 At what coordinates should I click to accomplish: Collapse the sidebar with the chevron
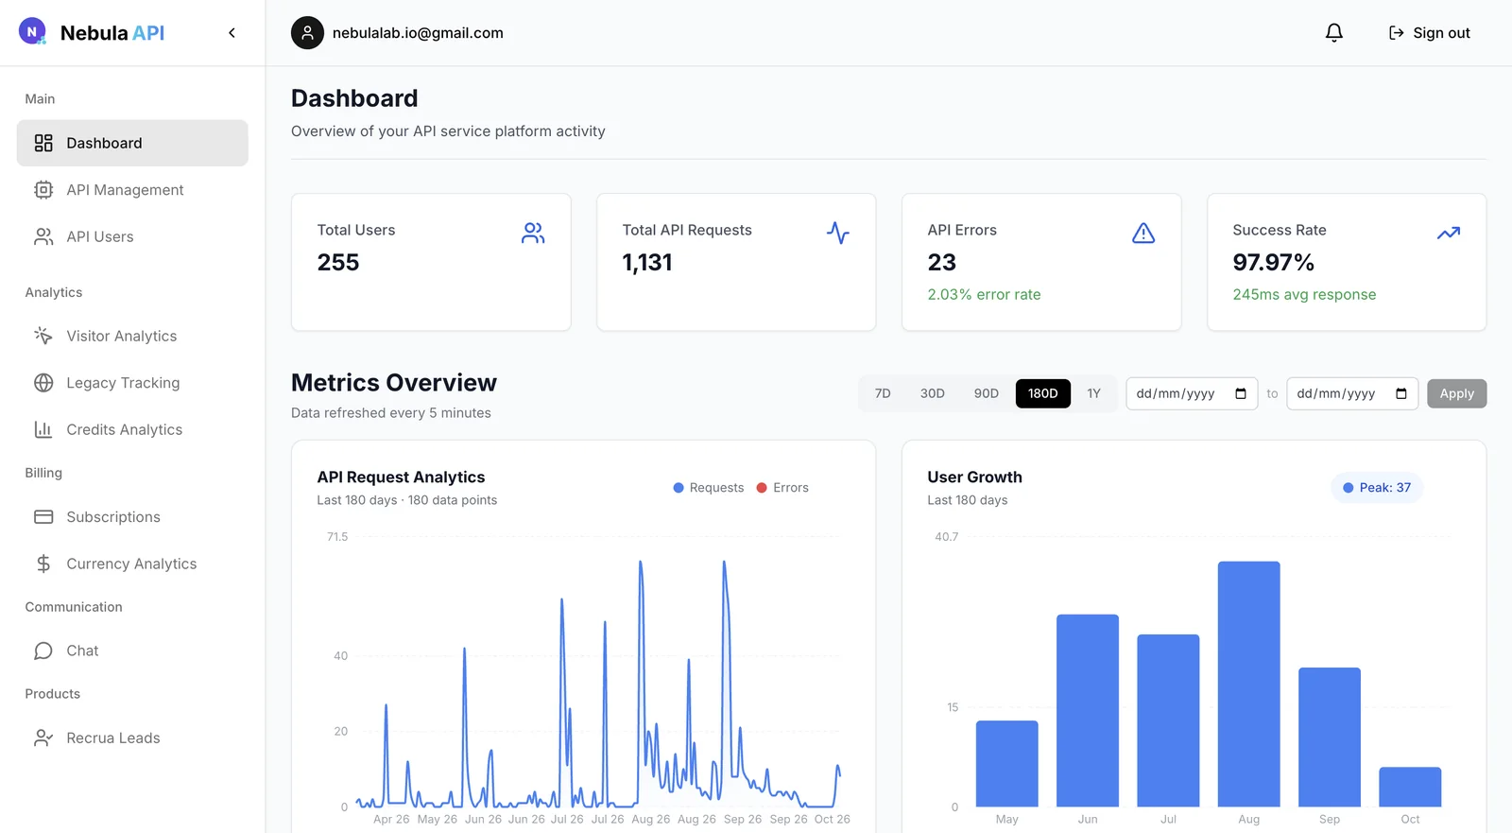tap(232, 33)
